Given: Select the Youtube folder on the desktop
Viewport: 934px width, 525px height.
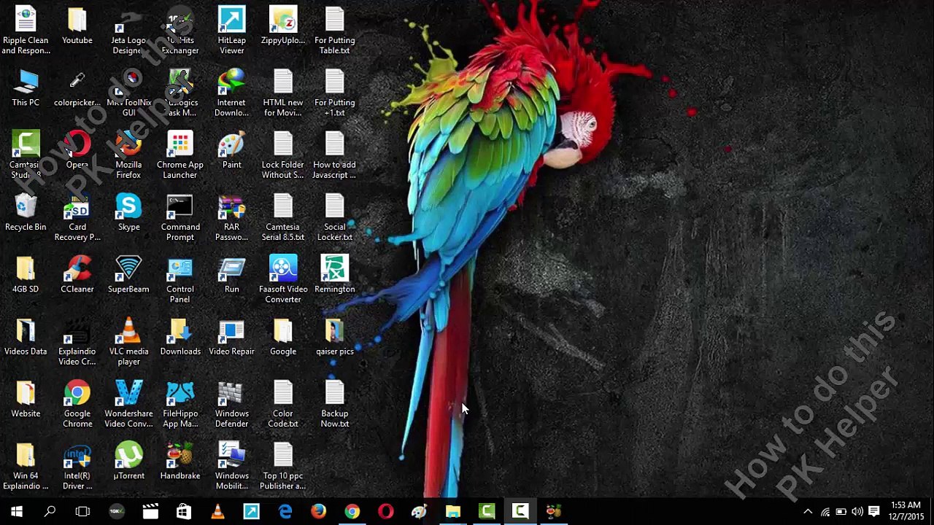Looking at the screenshot, I should pos(77,26).
